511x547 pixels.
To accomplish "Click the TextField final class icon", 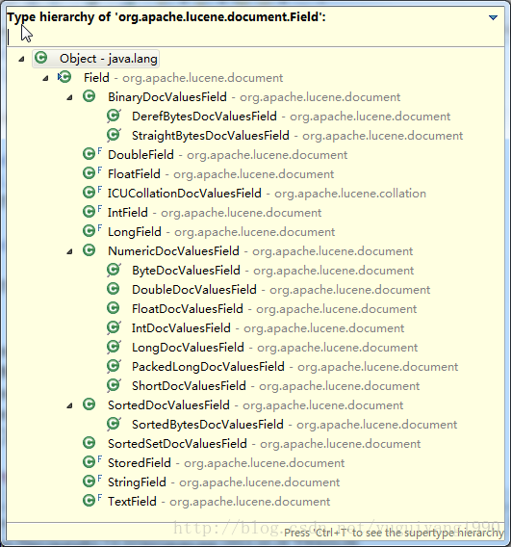I will [x=92, y=501].
